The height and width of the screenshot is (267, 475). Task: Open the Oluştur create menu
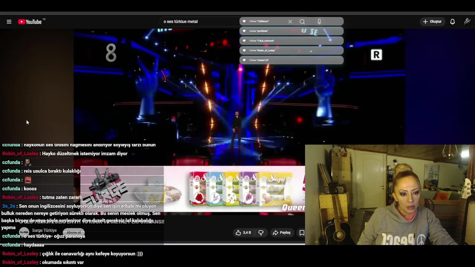point(432,22)
